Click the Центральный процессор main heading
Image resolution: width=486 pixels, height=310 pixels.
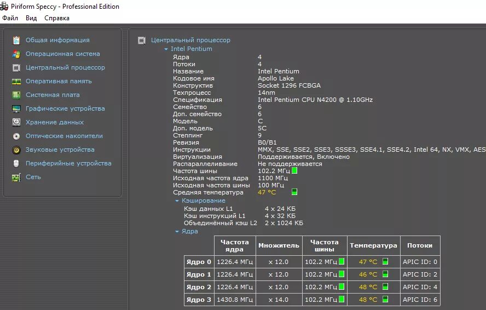click(190, 40)
